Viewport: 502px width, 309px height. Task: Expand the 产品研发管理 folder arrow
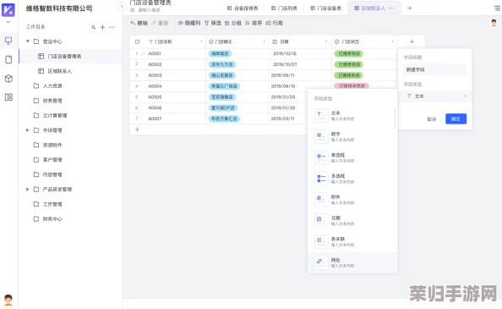(28, 189)
